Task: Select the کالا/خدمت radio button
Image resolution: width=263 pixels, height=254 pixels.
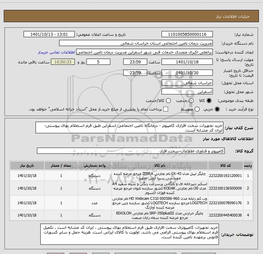Action: pos(168,101)
